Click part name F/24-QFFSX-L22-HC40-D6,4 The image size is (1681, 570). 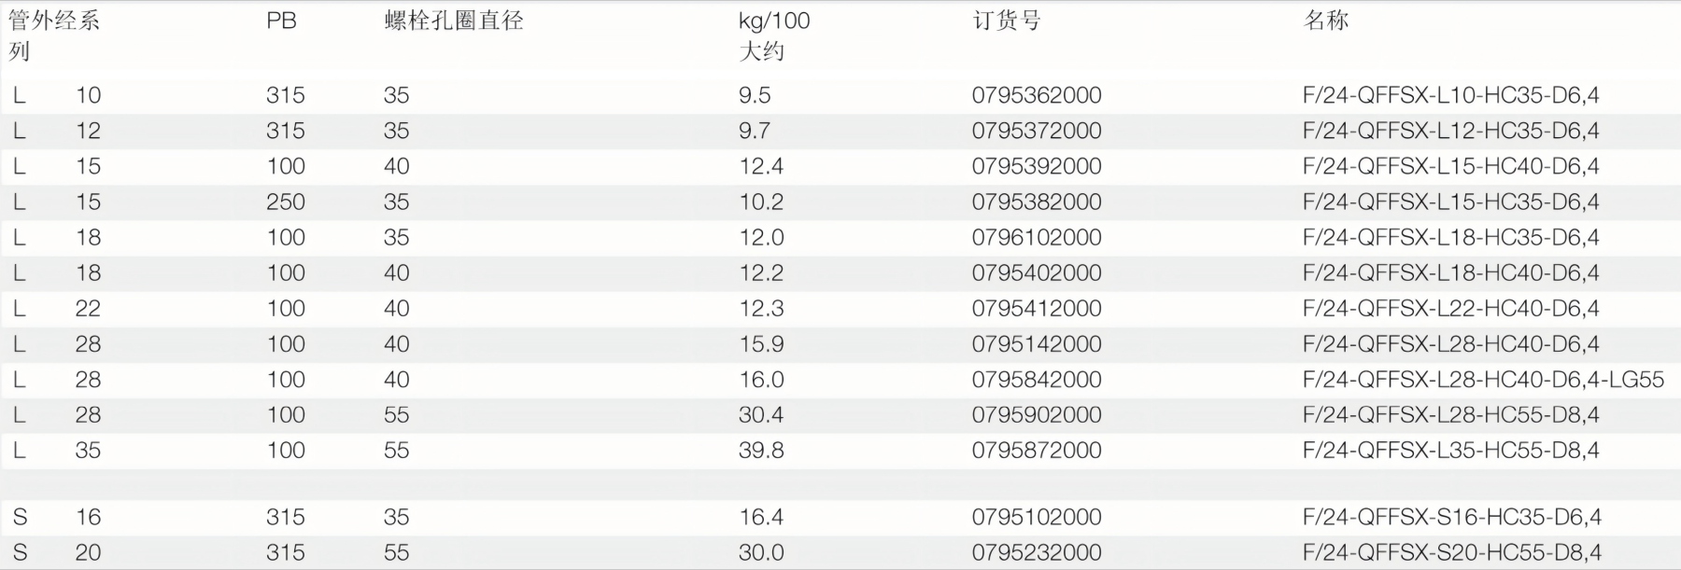pyautogui.click(x=1450, y=309)
